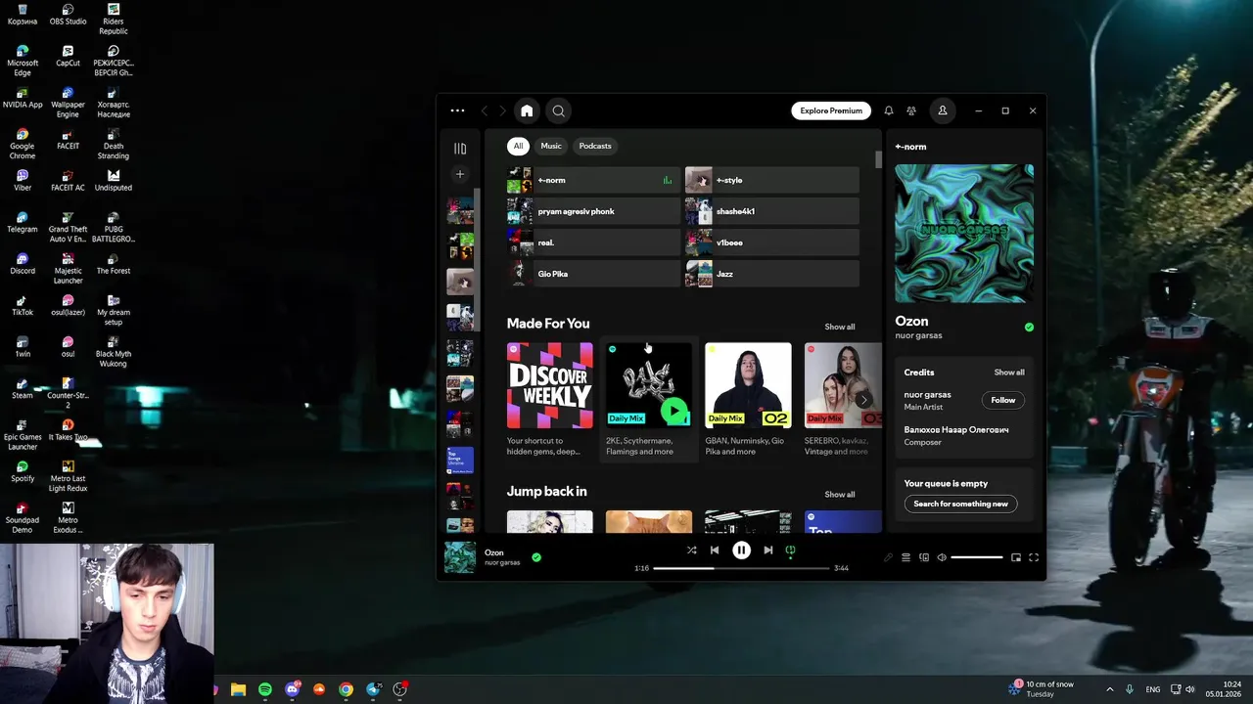Open the miniplayer
1253x704 pixels.
(x=1016, y=557)
